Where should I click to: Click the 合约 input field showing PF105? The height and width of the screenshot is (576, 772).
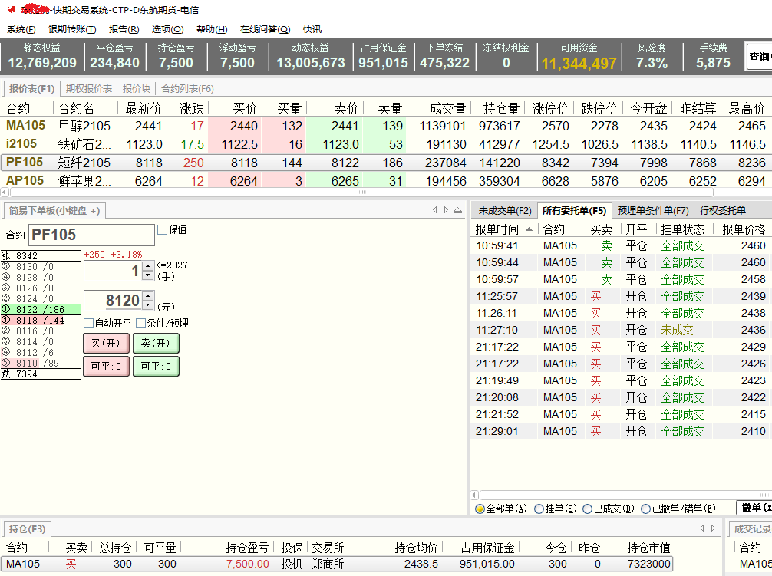click(92, 235)
